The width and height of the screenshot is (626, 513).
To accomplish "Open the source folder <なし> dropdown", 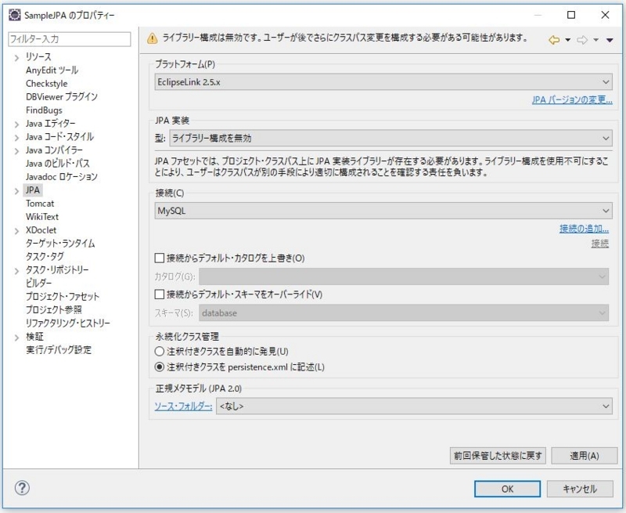I will pyautogui.click(x=413, y=406).
